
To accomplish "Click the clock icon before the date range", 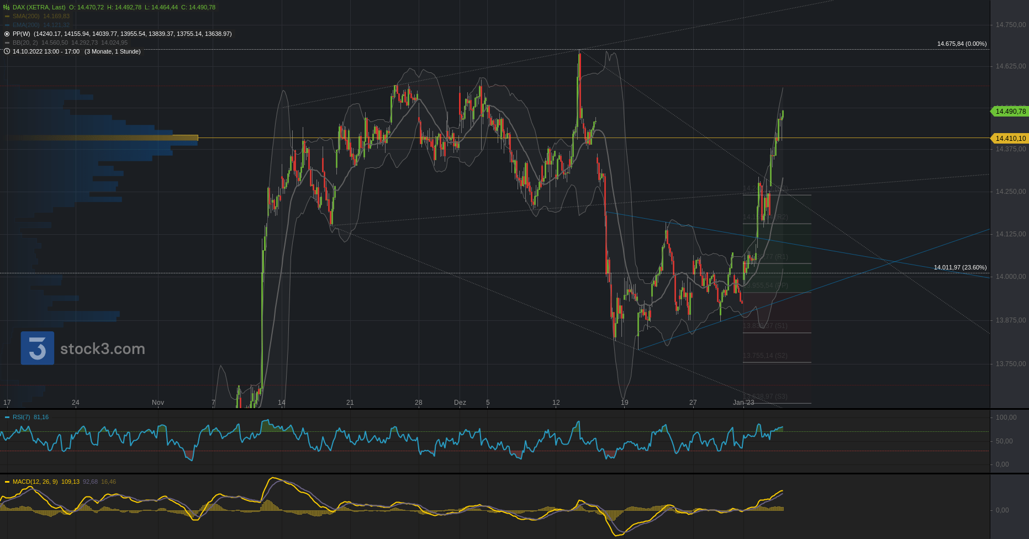I will [7, 51].
